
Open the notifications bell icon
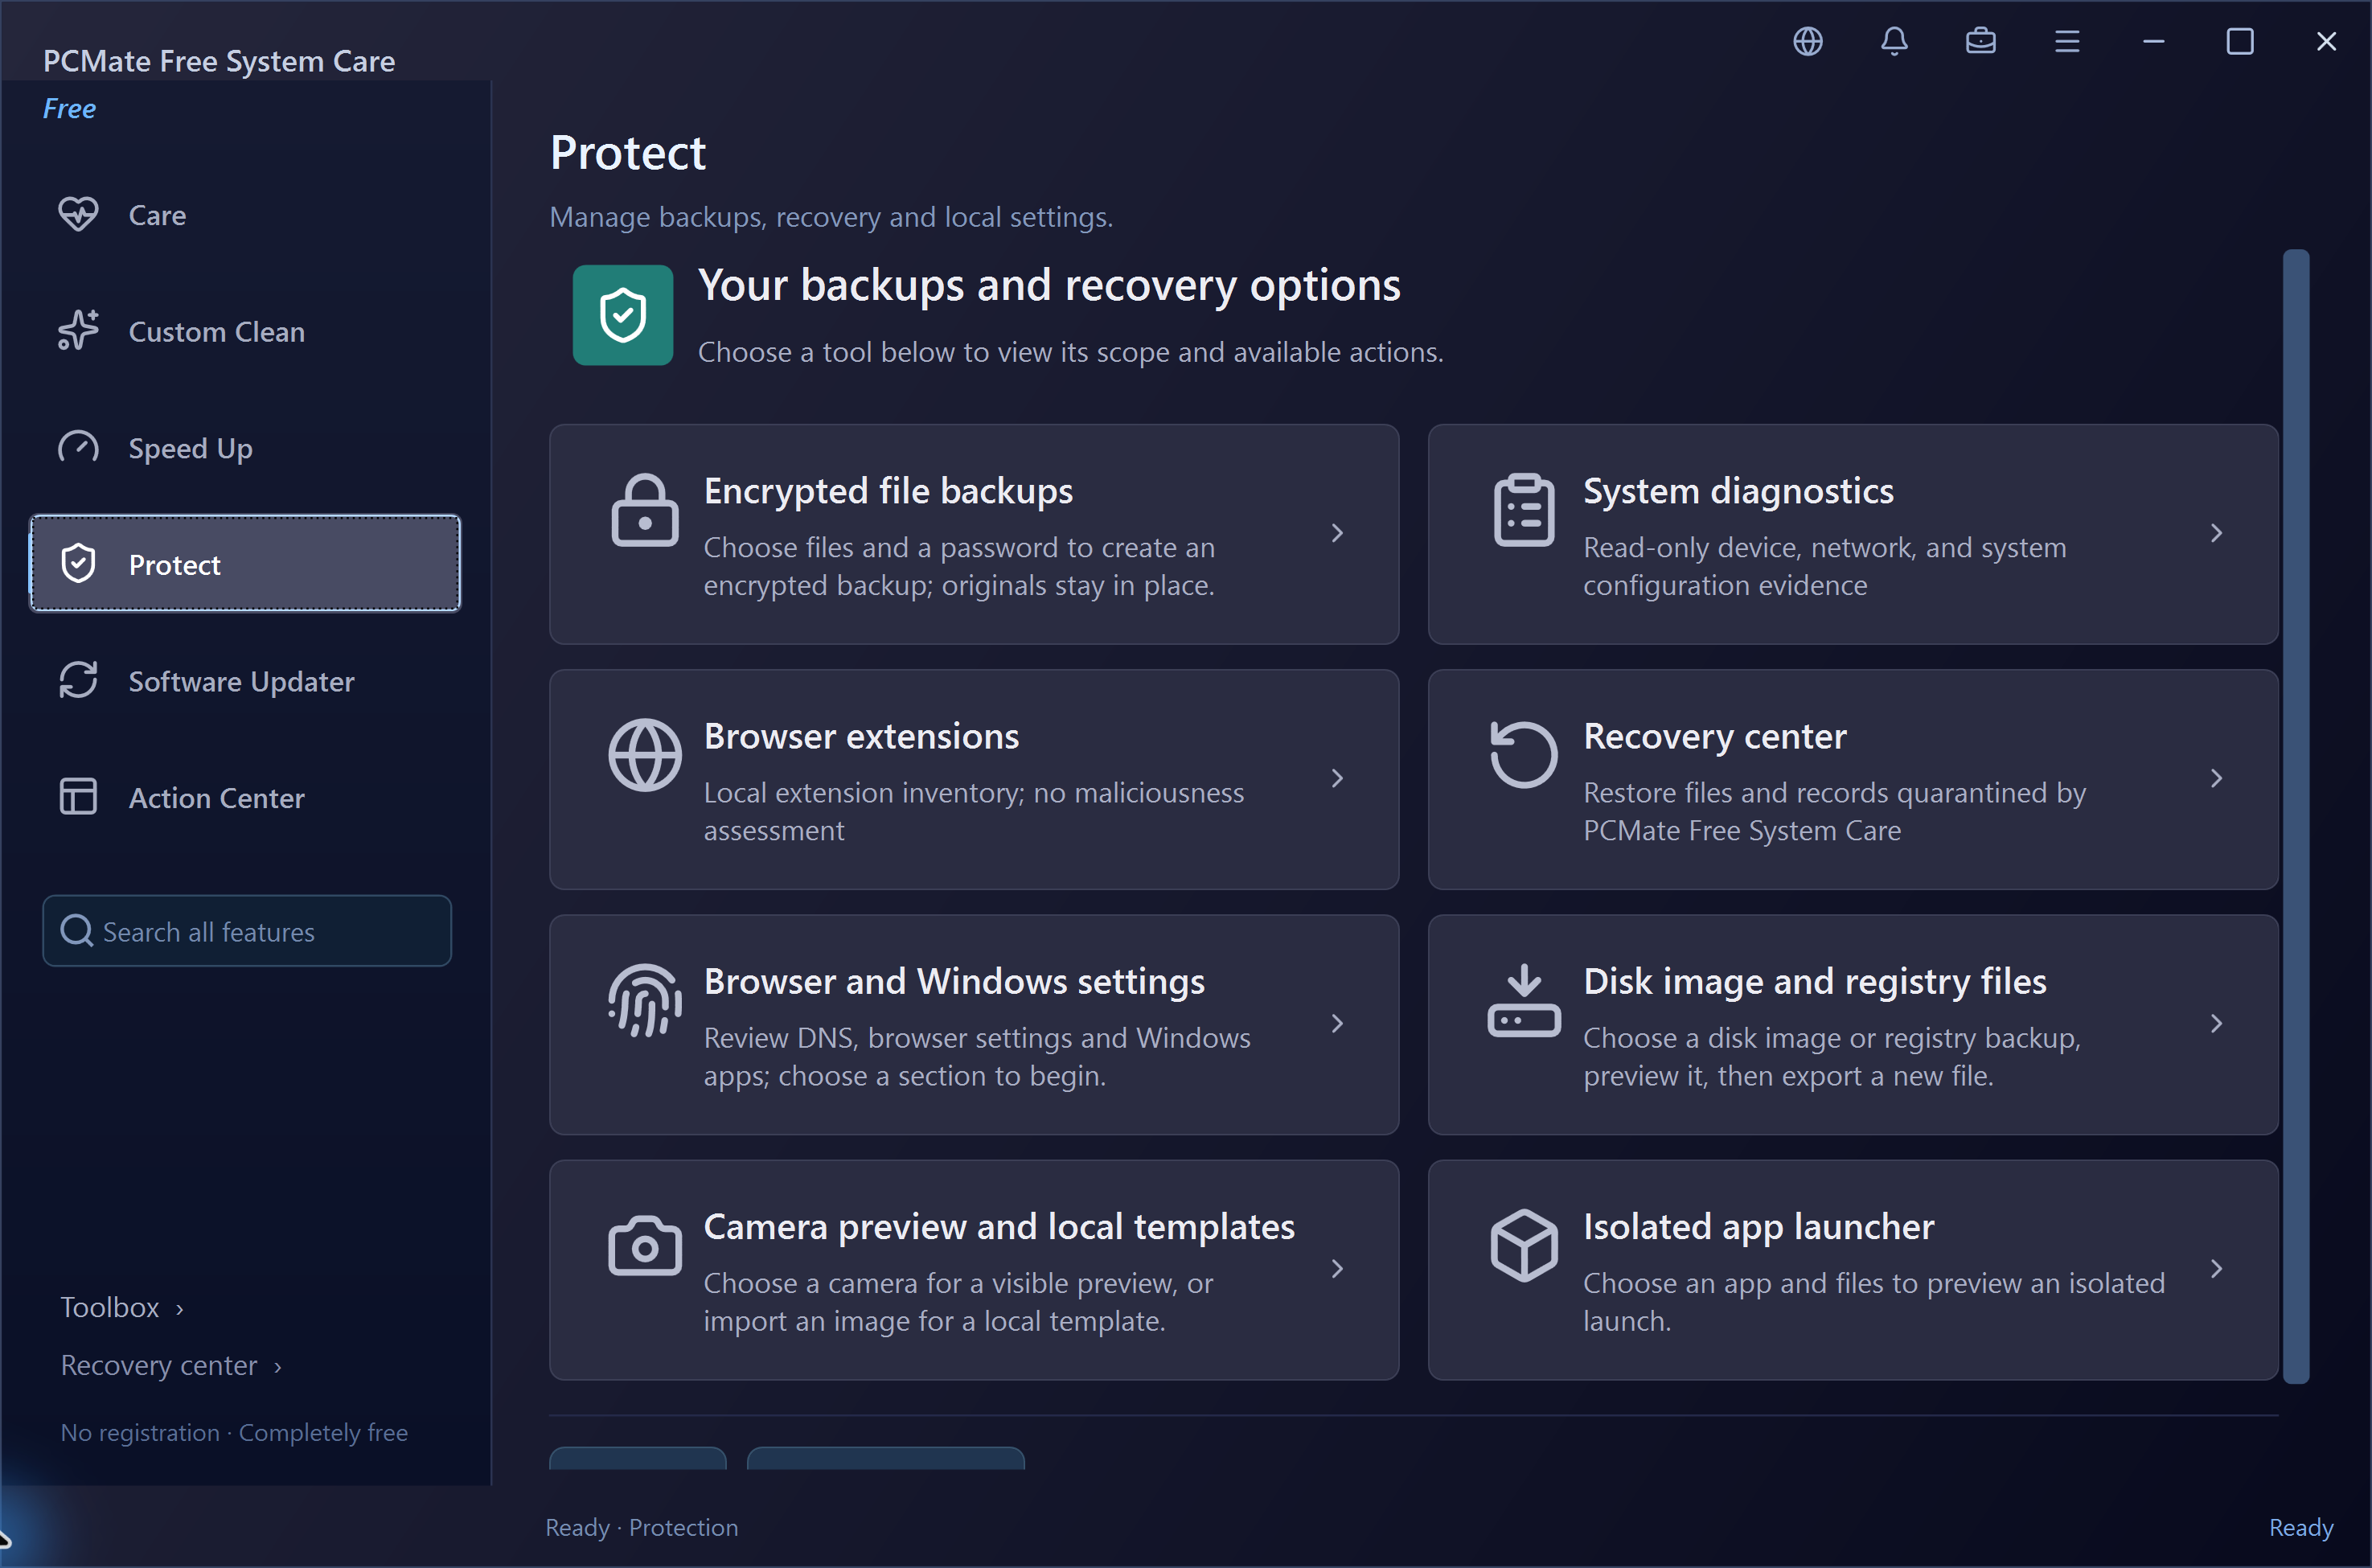tap(1894, 41)
